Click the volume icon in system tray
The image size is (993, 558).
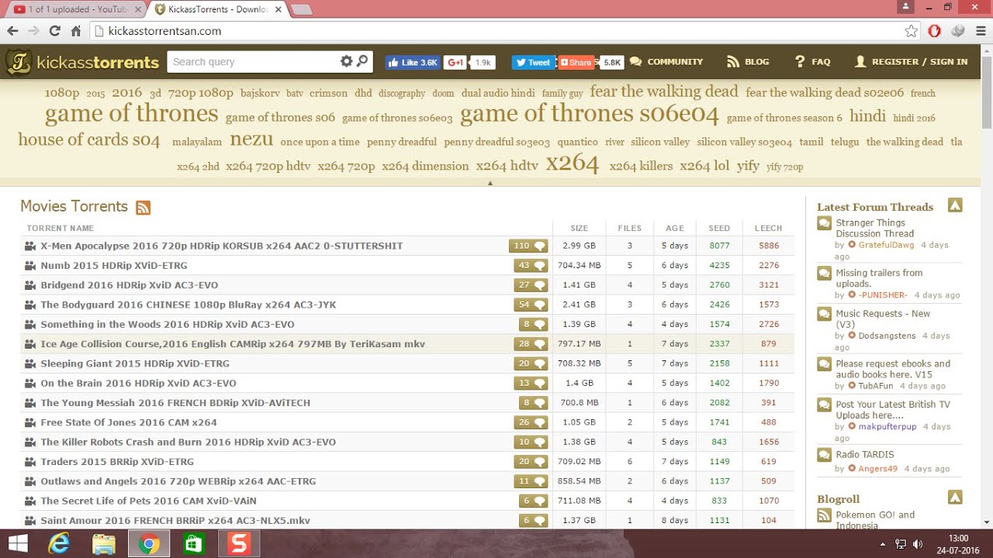pyautogui.click(x=918, y=544)
